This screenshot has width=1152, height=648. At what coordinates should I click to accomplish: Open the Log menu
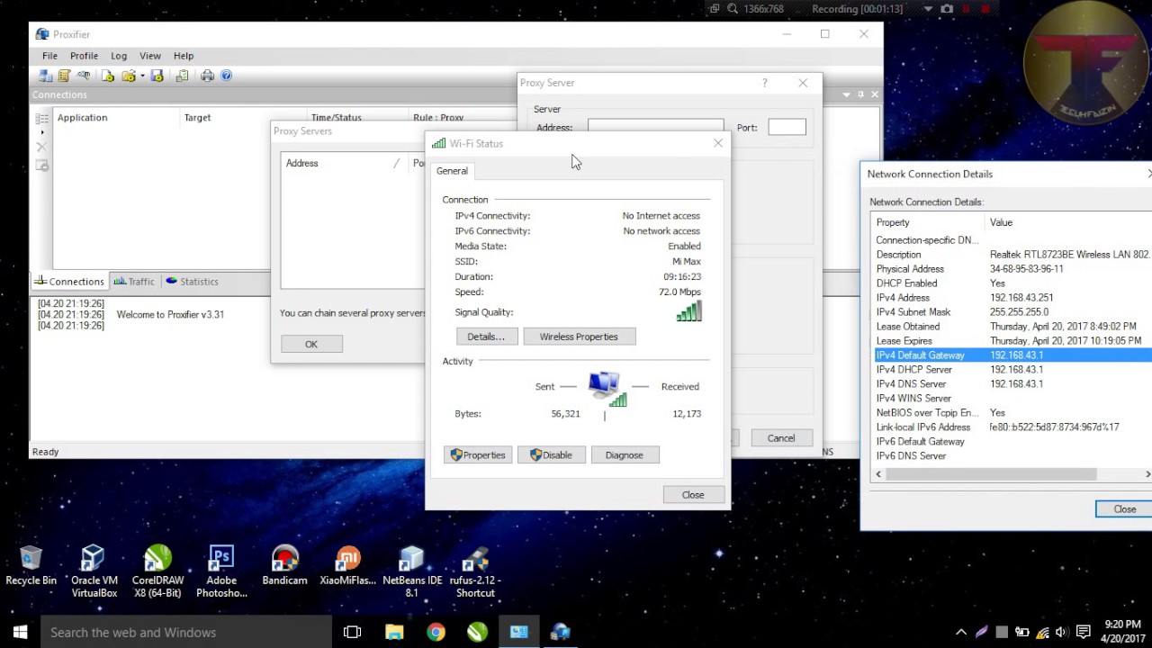click(x=119, y=56)
